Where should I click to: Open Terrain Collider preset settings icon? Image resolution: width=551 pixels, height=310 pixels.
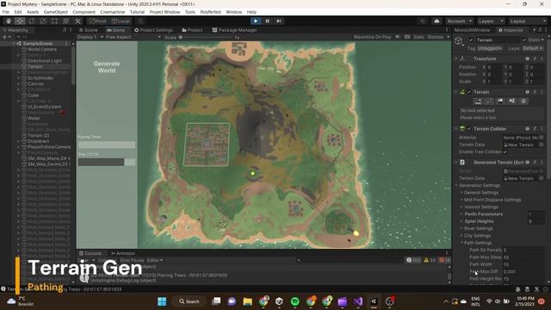click(x=535, y=129)
